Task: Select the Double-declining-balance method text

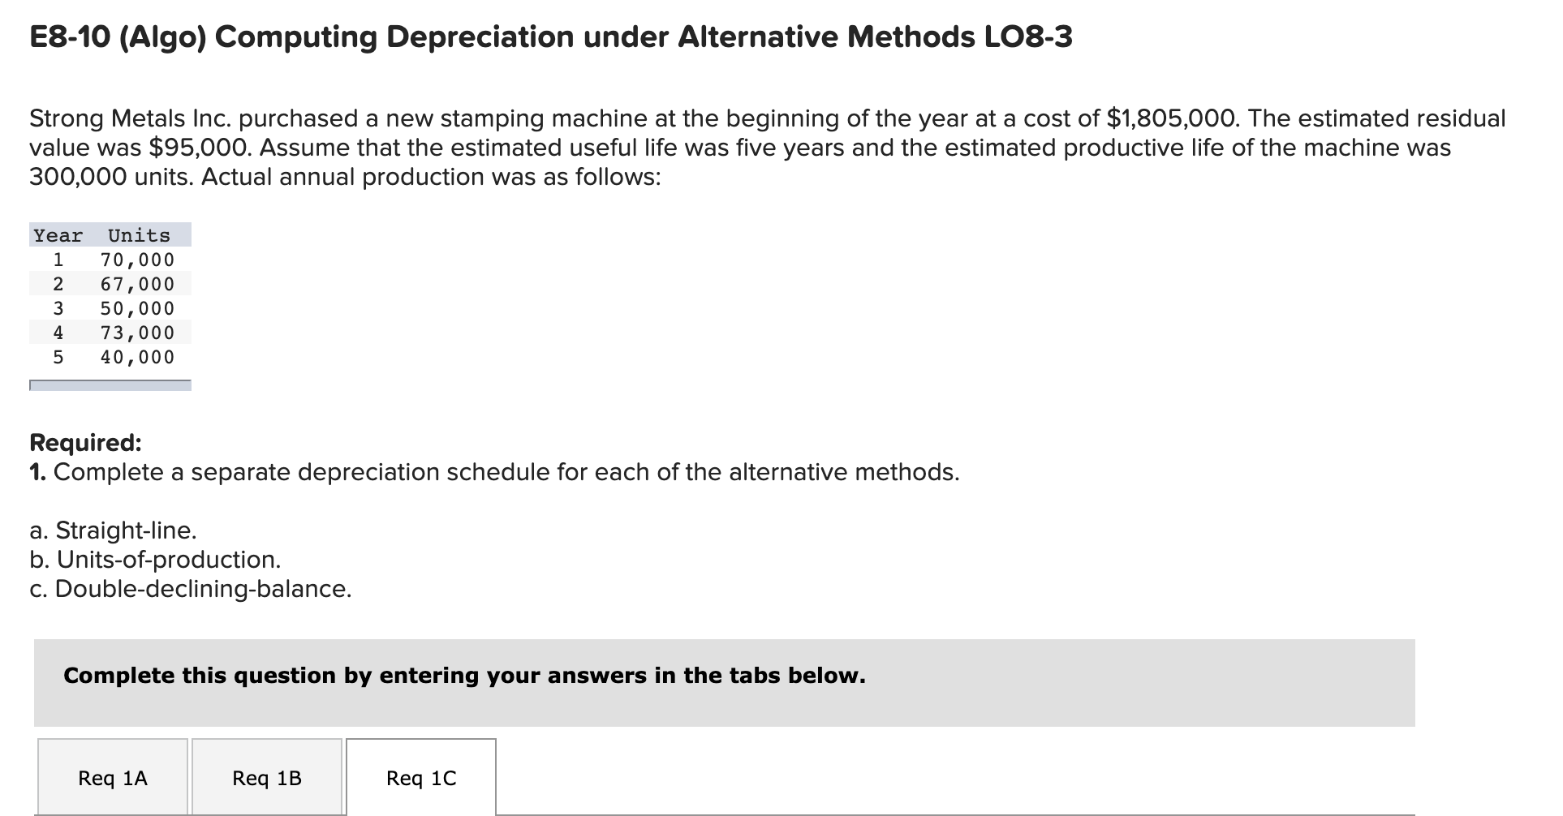Action: pyautogui.click(x=190, y=589)
